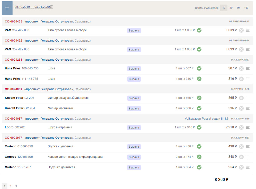256x189 pixels.
Task: Click green checkmark on Knecht Filter OC 264 row
Action: click(x=199, y=108)
